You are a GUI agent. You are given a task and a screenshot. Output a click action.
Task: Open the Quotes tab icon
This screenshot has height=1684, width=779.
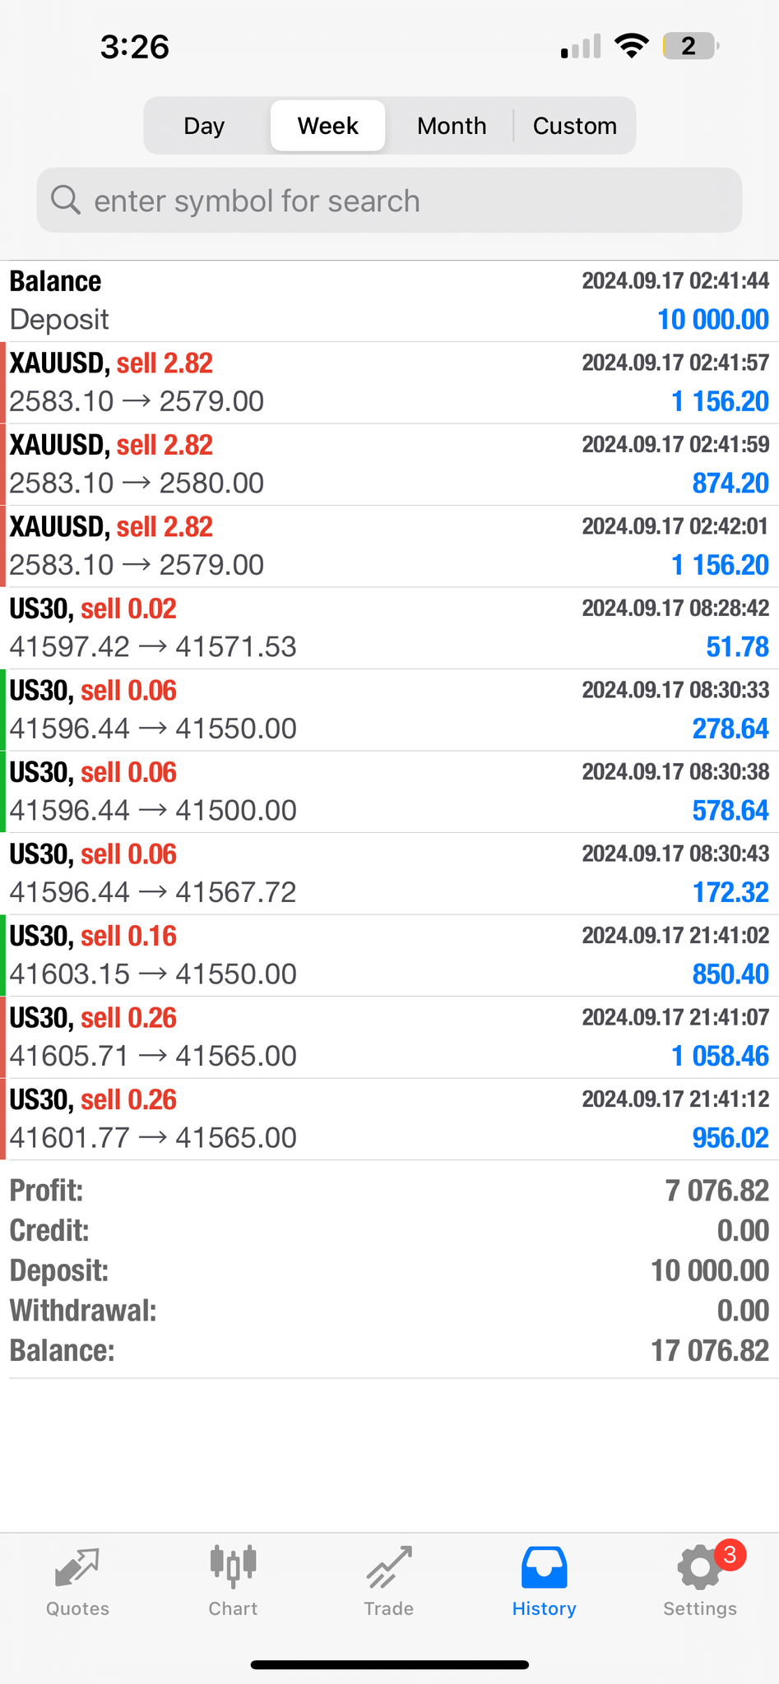click(x=77, y=1569)
